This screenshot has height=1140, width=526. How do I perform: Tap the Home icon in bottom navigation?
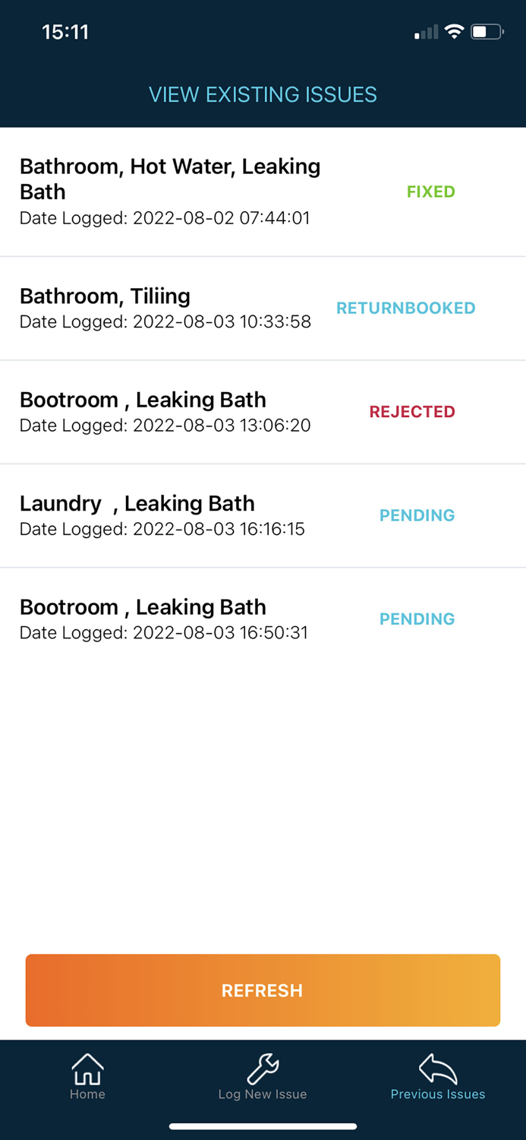click(x=87, y=1078)
